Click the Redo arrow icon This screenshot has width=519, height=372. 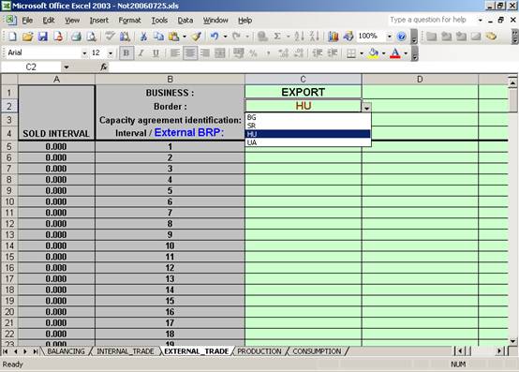tap(236, 36)
